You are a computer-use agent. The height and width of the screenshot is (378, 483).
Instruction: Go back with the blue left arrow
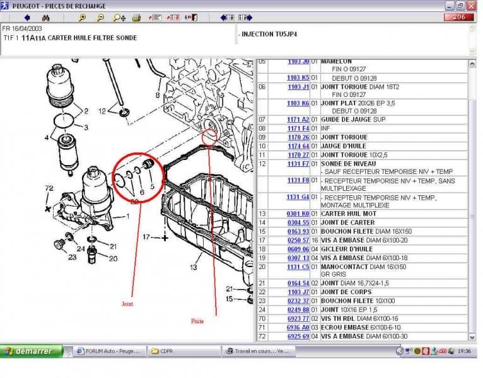pyautogui.click(x=27, y=18)
